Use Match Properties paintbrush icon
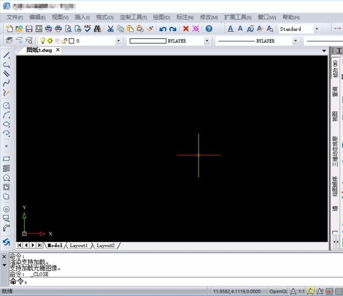This screenshot has width=343, height=296. [x=150, y=29]
